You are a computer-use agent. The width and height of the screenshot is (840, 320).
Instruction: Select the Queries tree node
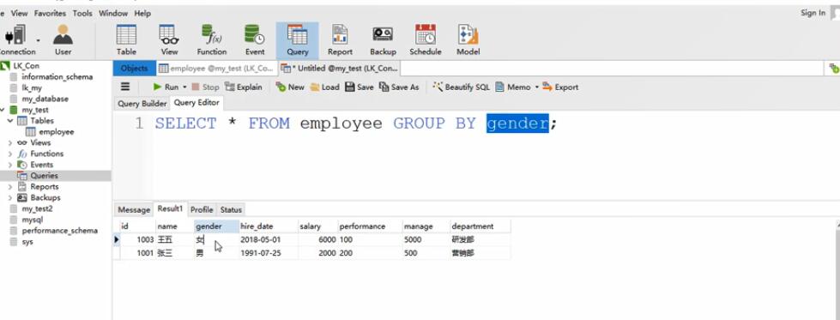coord(44,176)
